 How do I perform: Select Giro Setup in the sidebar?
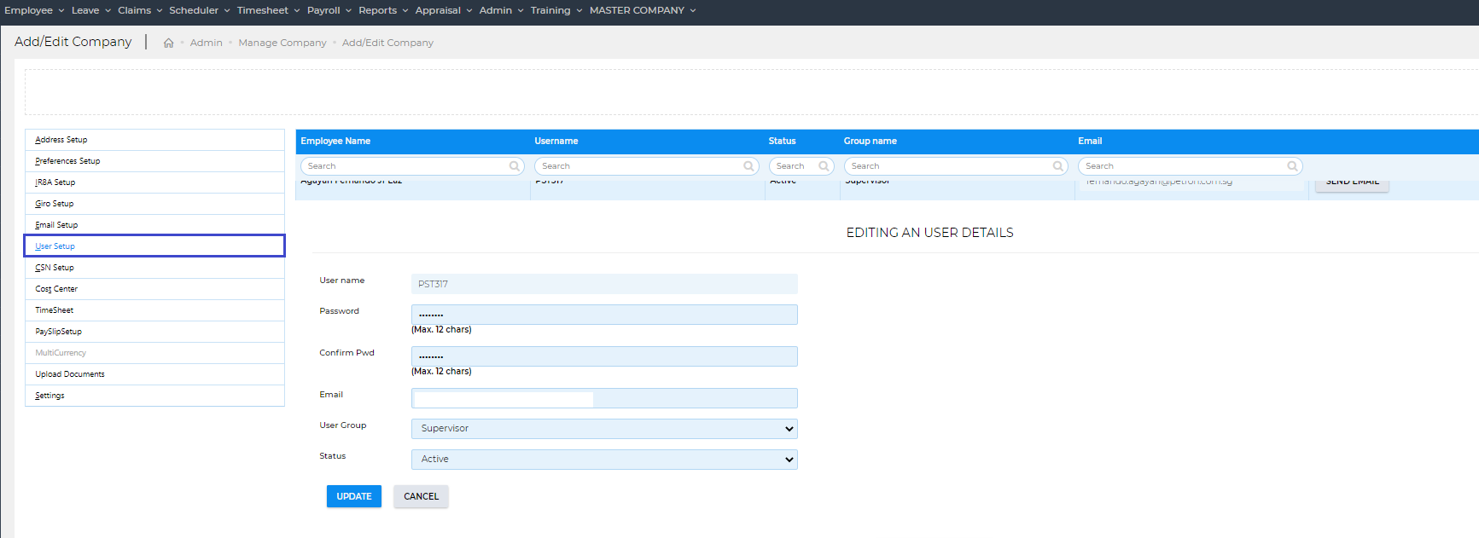coord(154,204)
